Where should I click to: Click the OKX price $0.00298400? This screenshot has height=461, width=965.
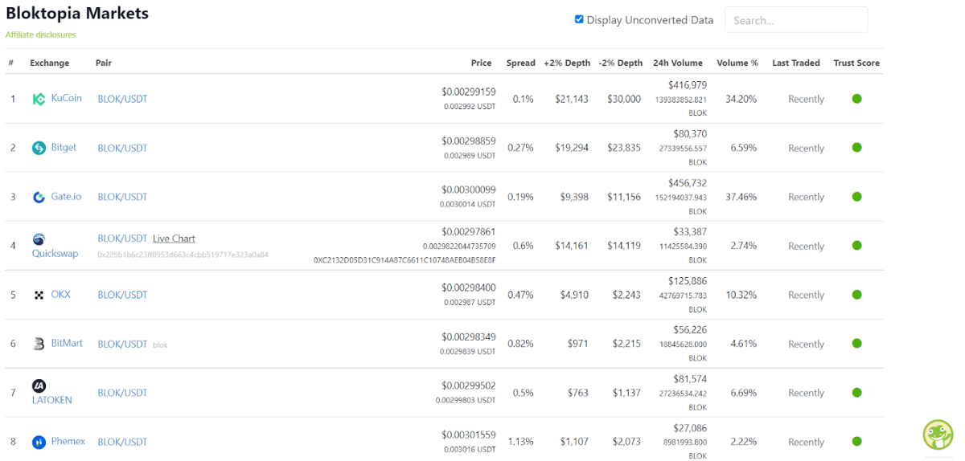(x=469, y=288)
